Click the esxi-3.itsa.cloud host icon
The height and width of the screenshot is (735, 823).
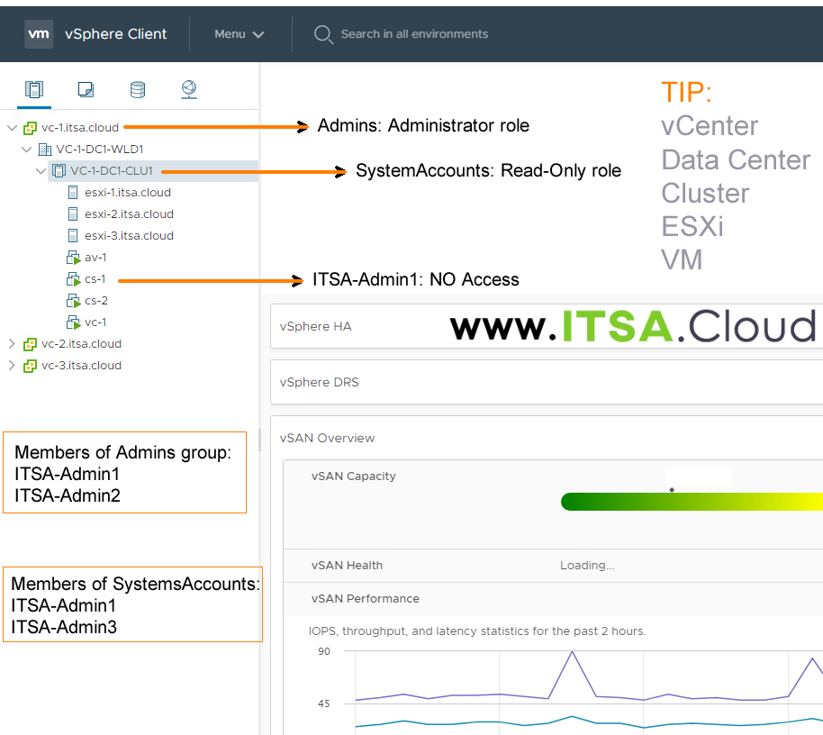pos(73,236)
